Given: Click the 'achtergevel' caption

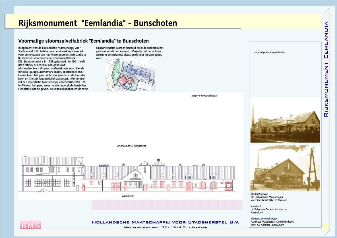Looking at the screenshot, I should (x=128, y=196).
